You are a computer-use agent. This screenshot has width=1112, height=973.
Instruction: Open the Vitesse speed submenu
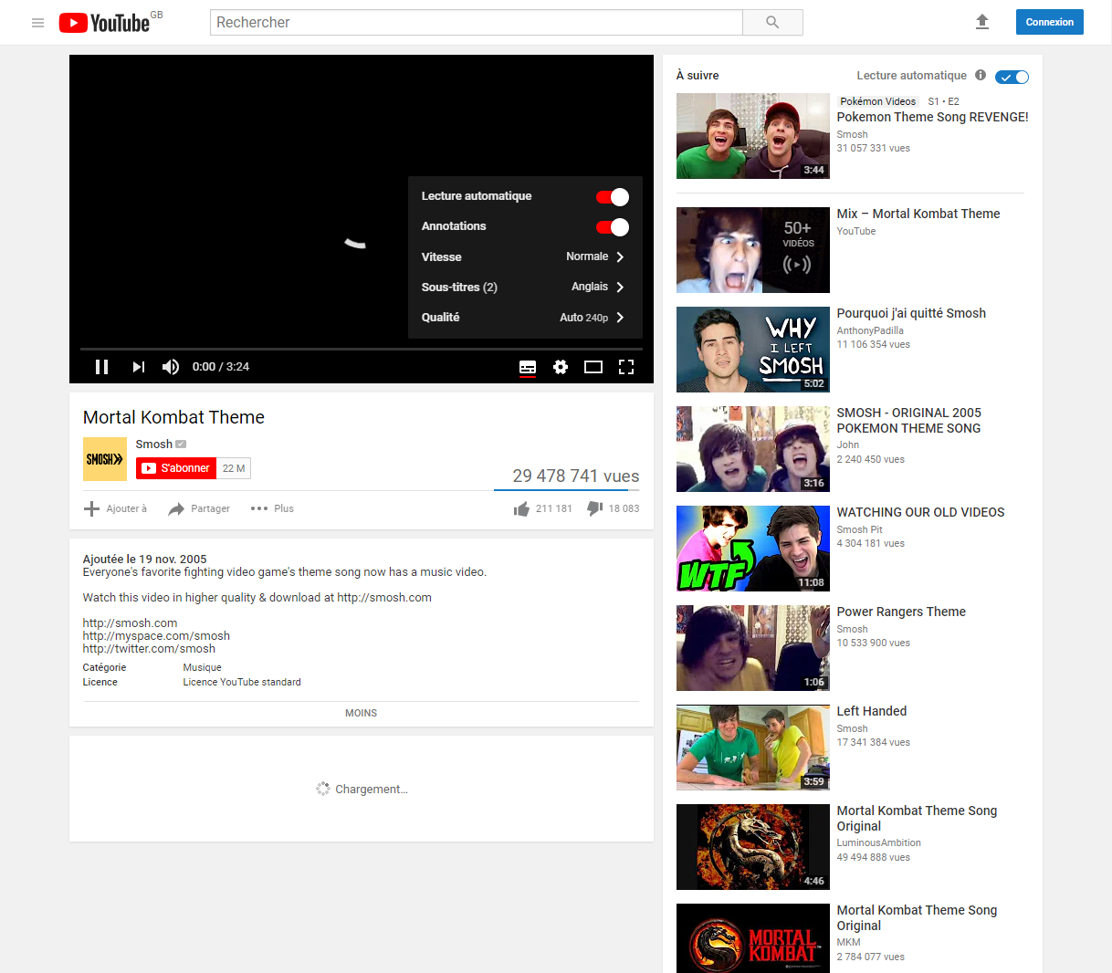[x=524, y=257]
